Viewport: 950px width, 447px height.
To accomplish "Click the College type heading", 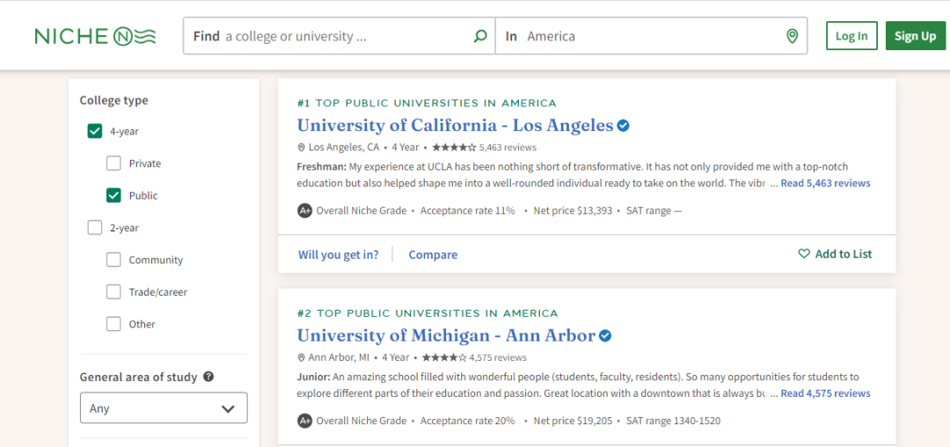I will click(x=113, y=100).
